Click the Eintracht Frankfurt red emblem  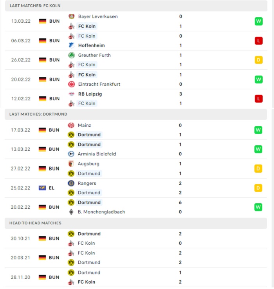72,84
